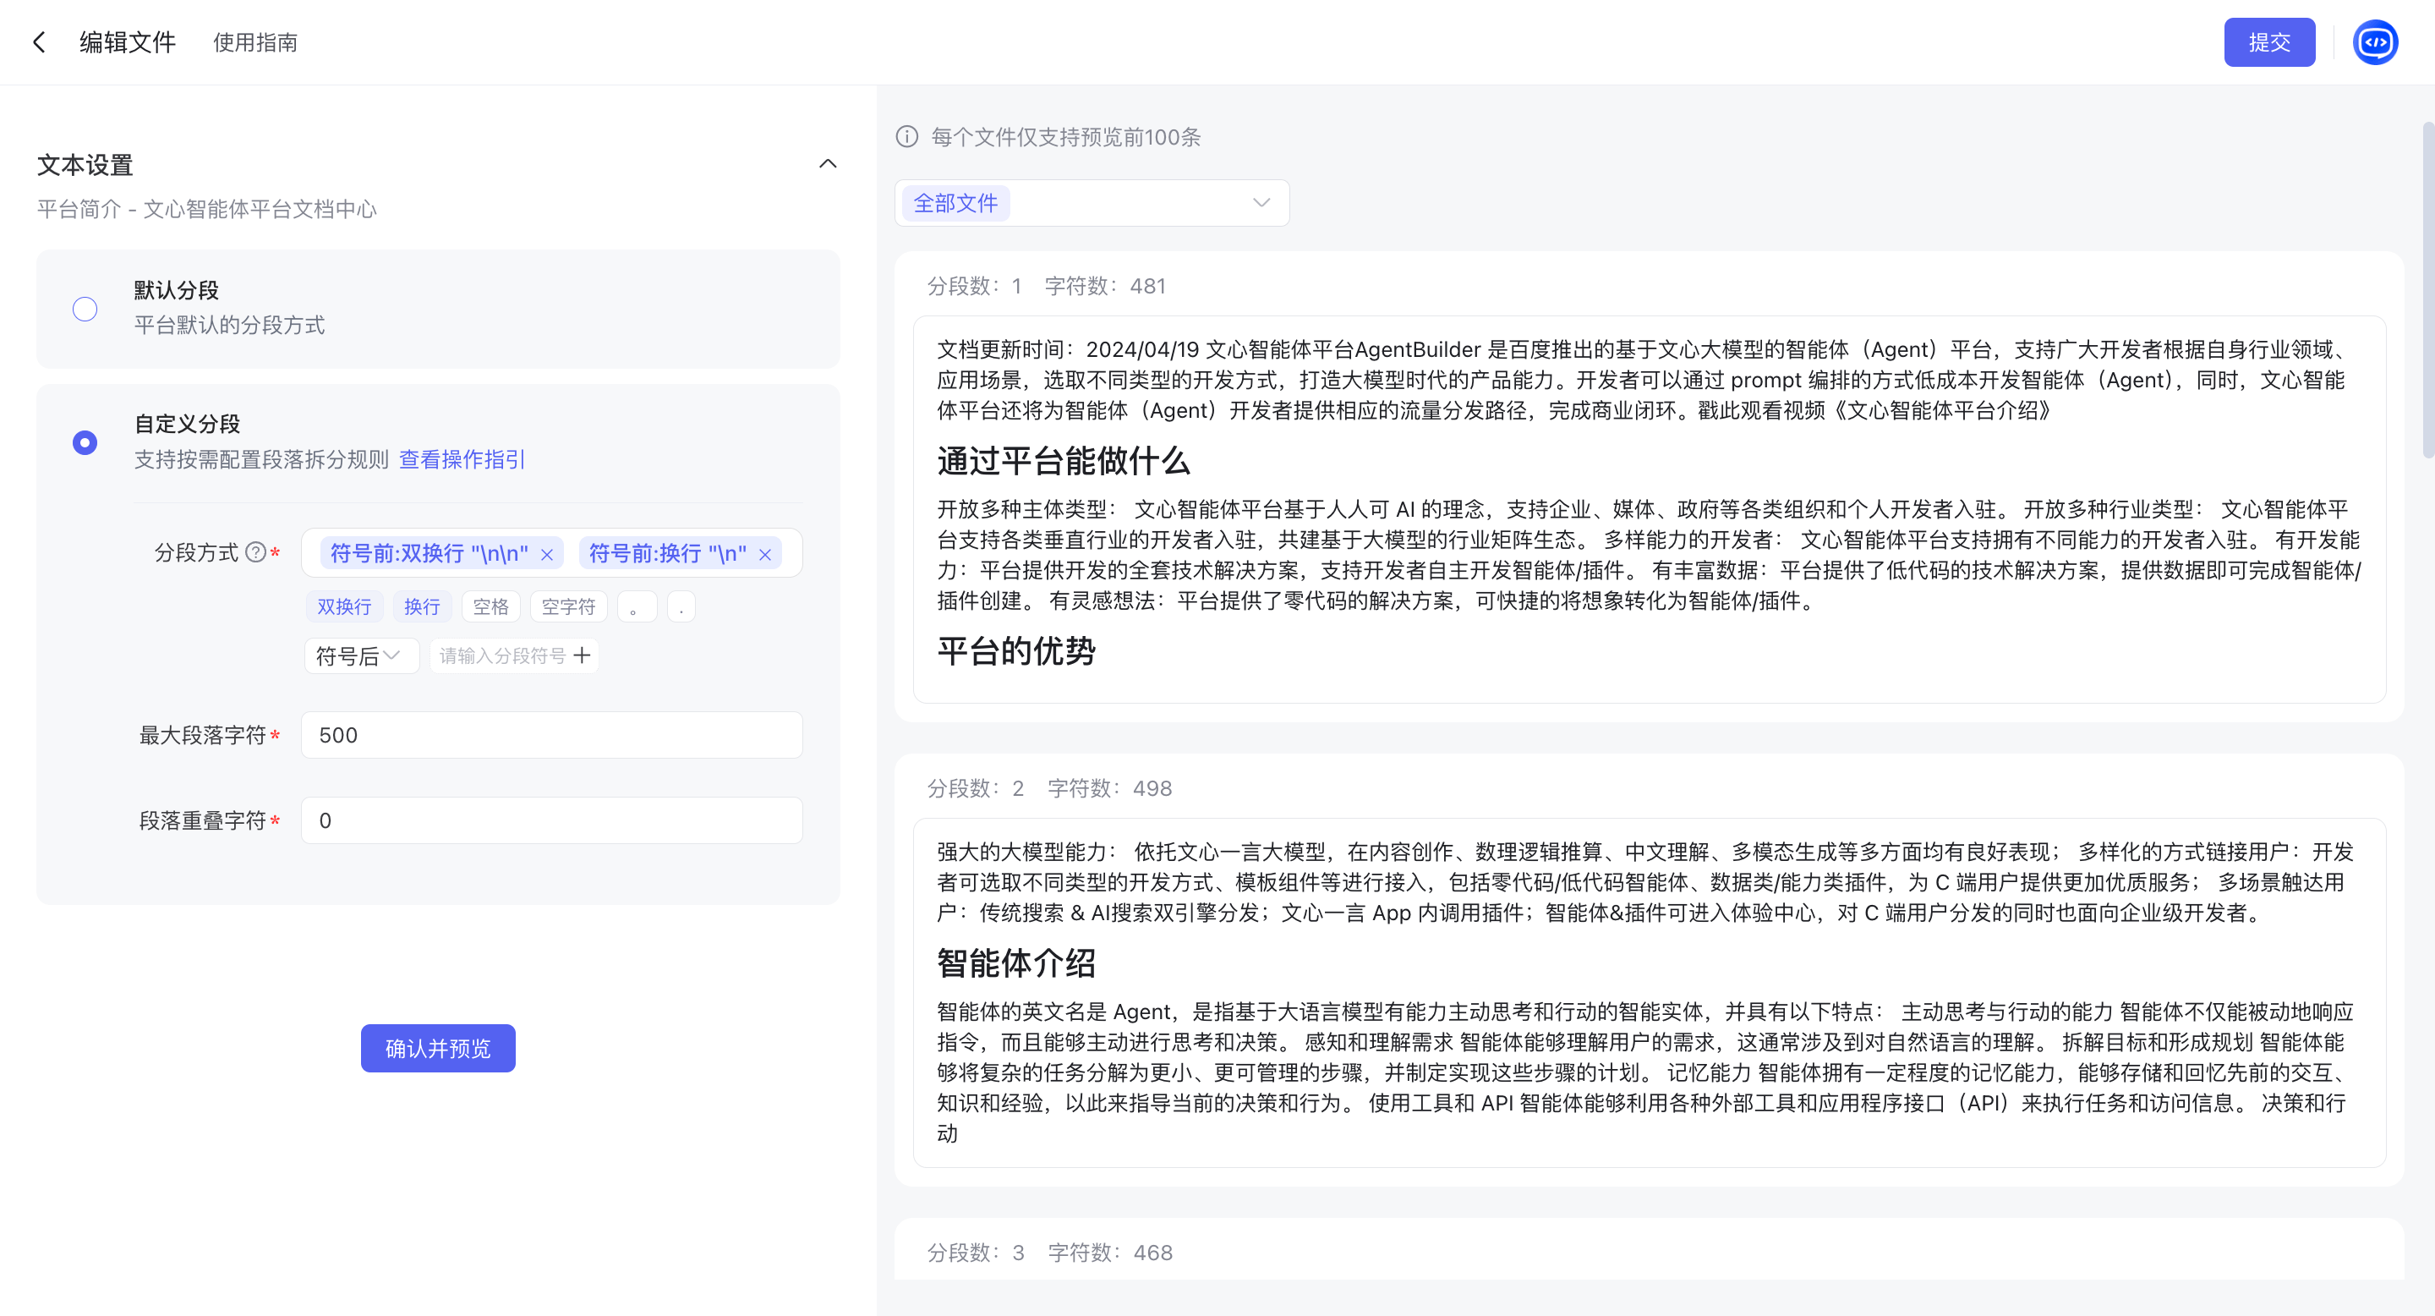
Task: Click 确认并预览 to preview segmentation
Action: pos(438,1048)
